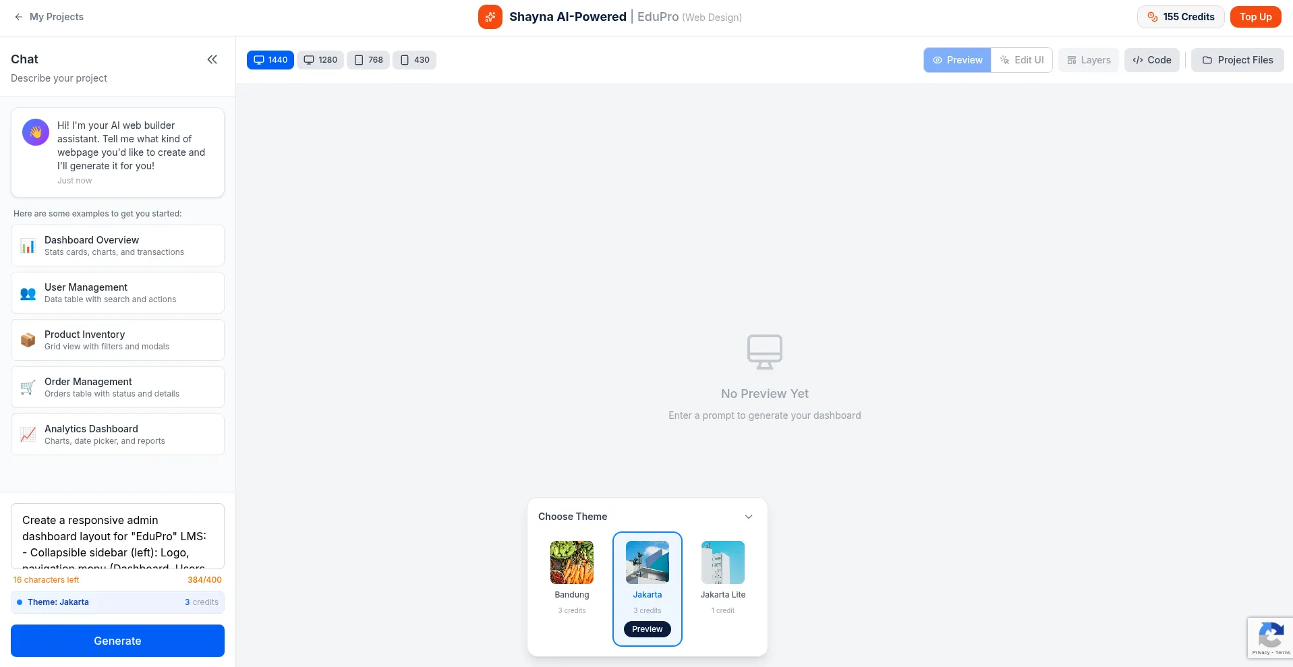This screenshot has width=1293, height=667.
Task: Switch viewport to 768 tablet width
Action: pyautogui.click(x=368, y=60)
